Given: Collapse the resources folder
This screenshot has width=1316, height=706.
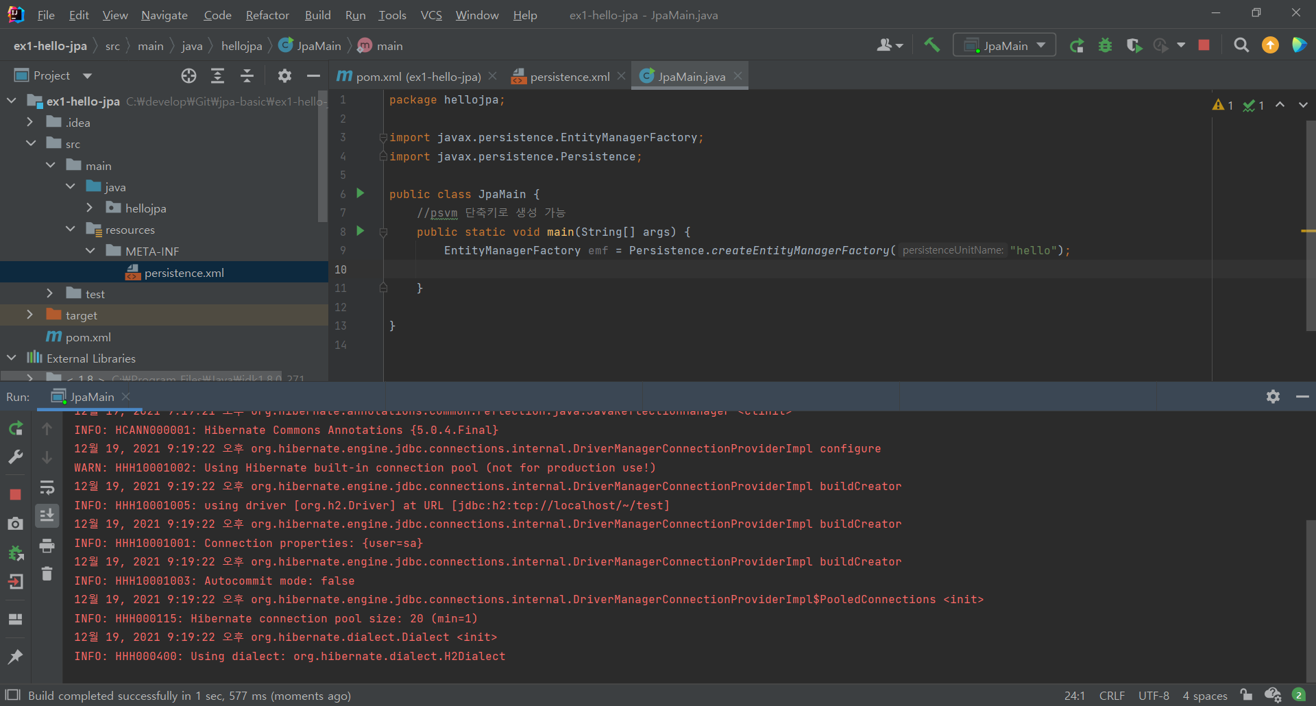Looking at the screenshot, I should [x=71, y=229].
